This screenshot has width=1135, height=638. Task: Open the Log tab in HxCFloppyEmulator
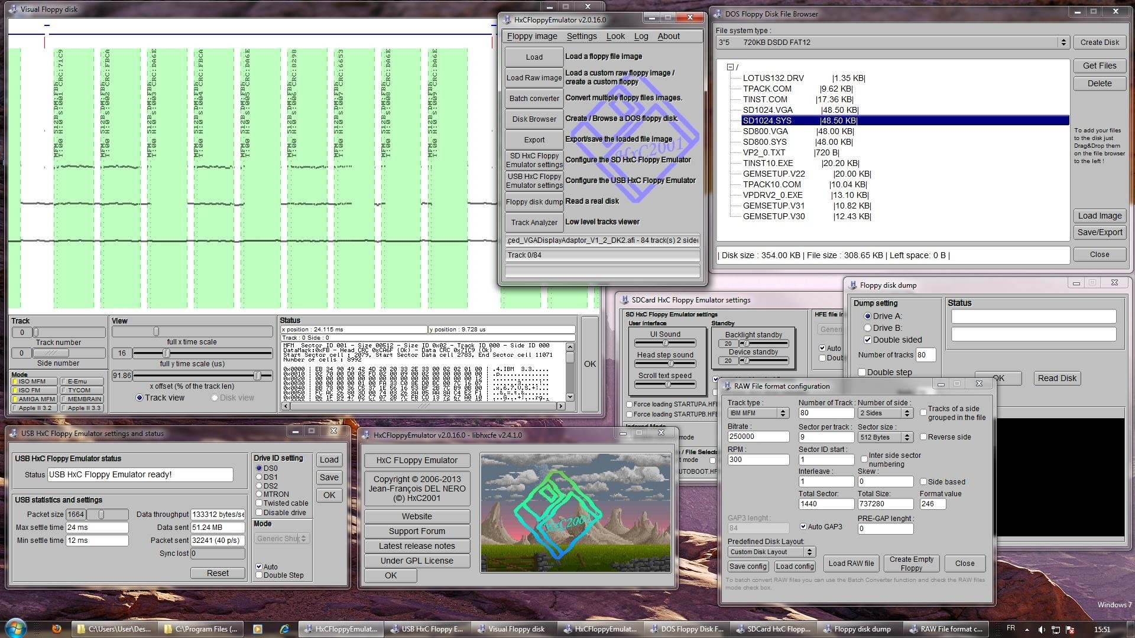(x=641, y=36)
